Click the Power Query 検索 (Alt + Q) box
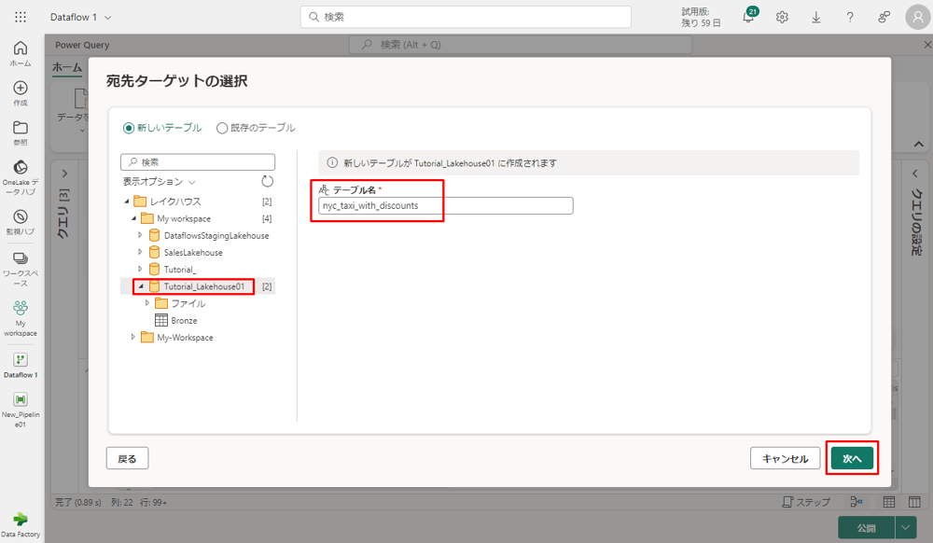Viewport: 933px width, 543px height. (x=521, y=45)
